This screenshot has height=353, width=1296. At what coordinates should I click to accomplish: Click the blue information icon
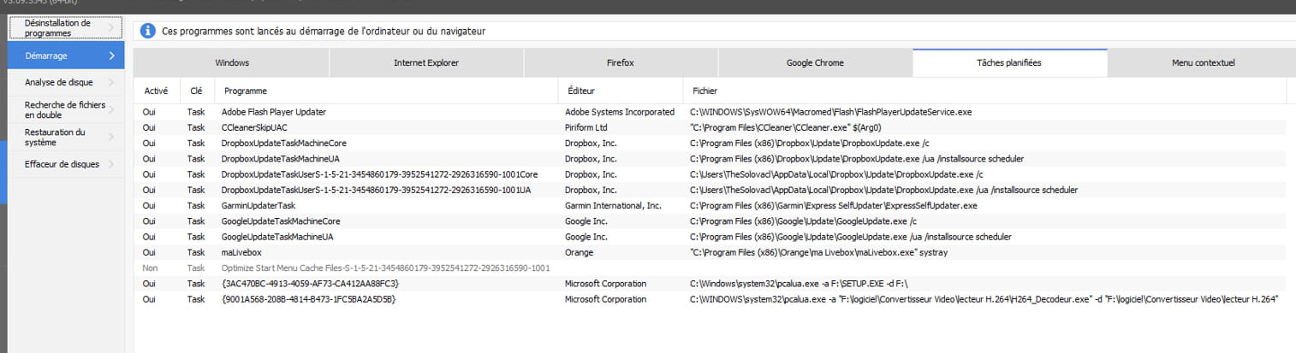tap(147, 31)
